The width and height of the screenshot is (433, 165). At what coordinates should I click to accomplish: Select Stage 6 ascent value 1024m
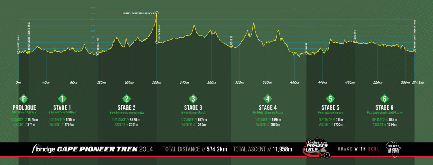[392, 125]
